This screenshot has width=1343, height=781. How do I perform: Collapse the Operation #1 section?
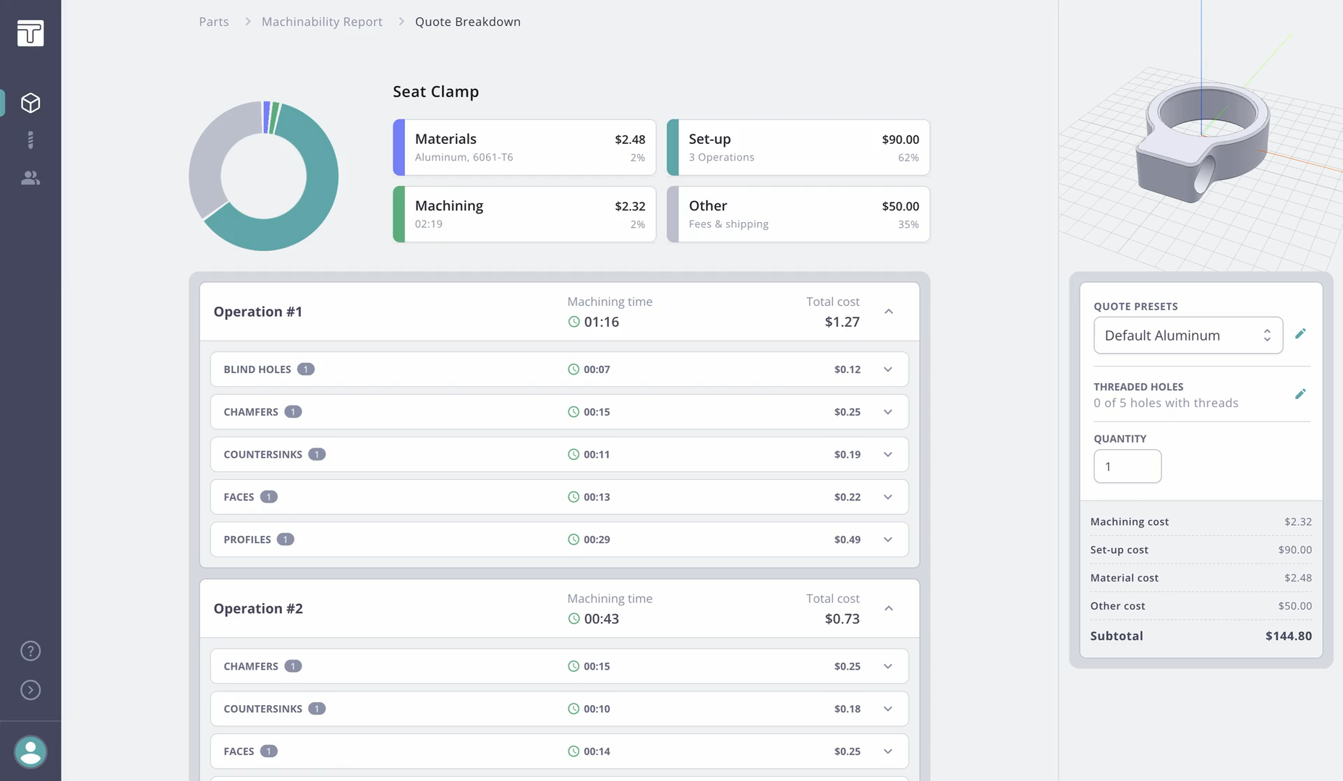889,312
